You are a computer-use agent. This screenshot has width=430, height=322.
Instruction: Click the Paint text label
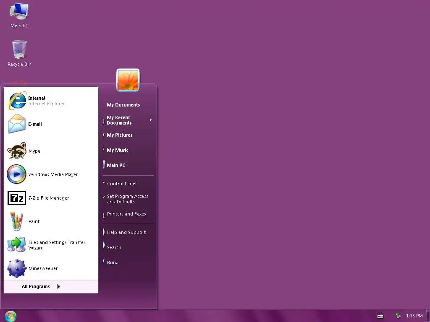tap(34, 221)
